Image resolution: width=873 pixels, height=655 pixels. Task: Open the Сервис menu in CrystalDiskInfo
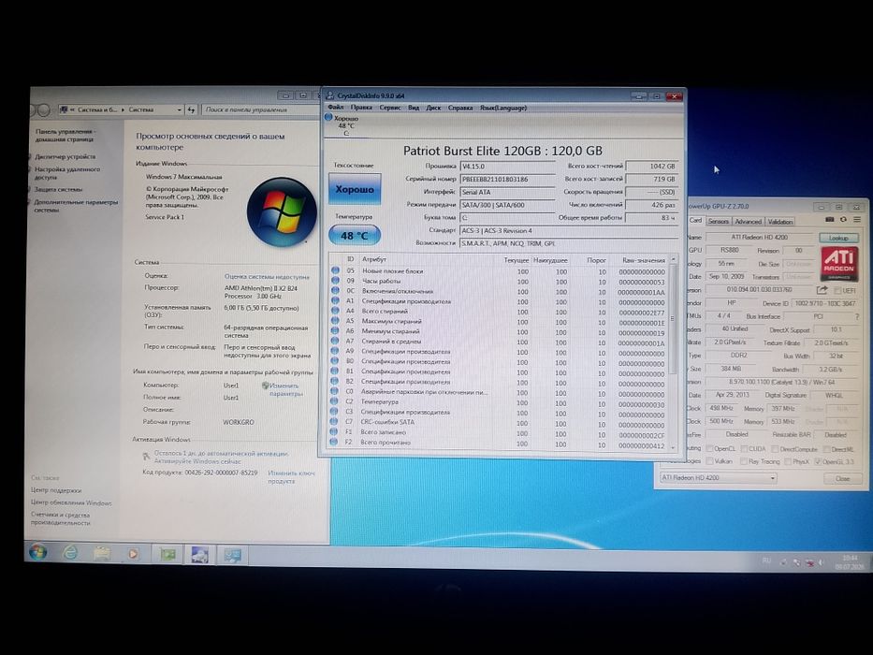pyautogui.click(x=390, y=108)
